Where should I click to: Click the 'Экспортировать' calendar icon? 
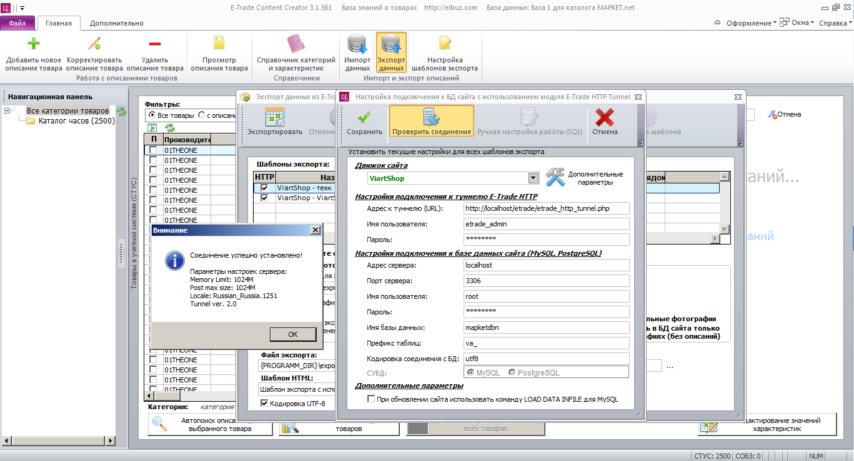[x=275, y=117]
